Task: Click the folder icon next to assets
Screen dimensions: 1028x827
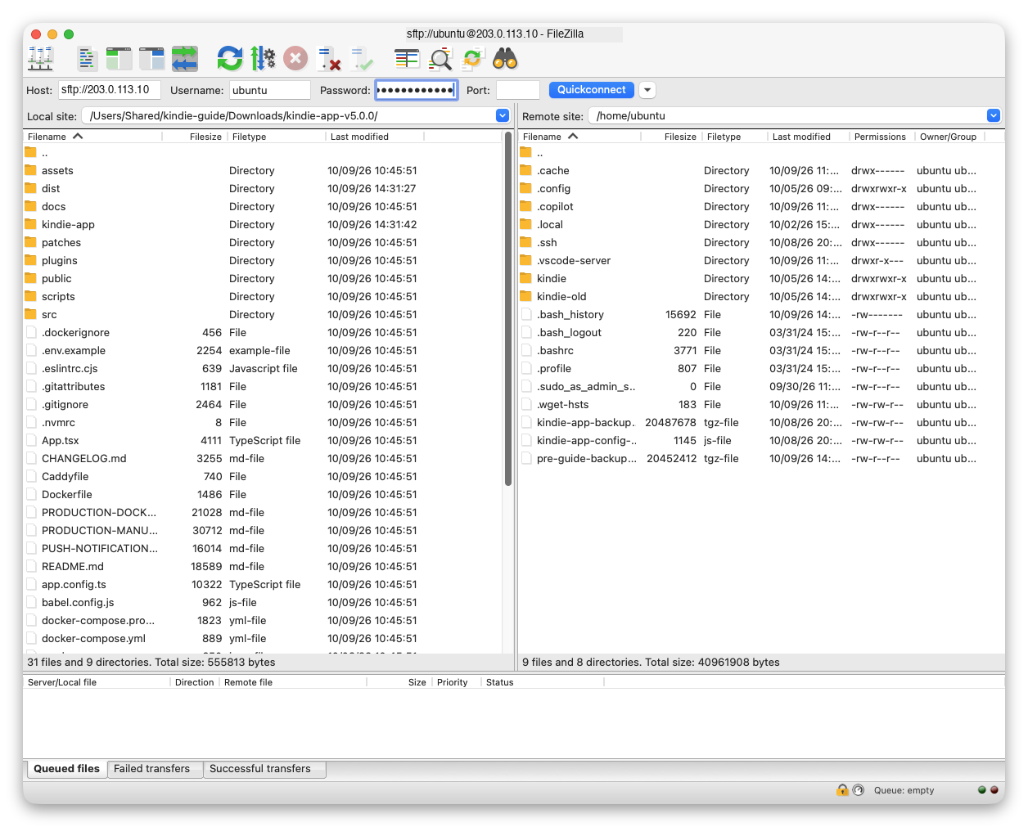Action: click(x=31, y=170)
